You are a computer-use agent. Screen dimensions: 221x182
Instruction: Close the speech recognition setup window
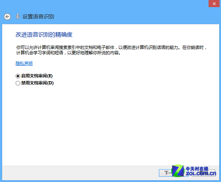pos(214,4)
